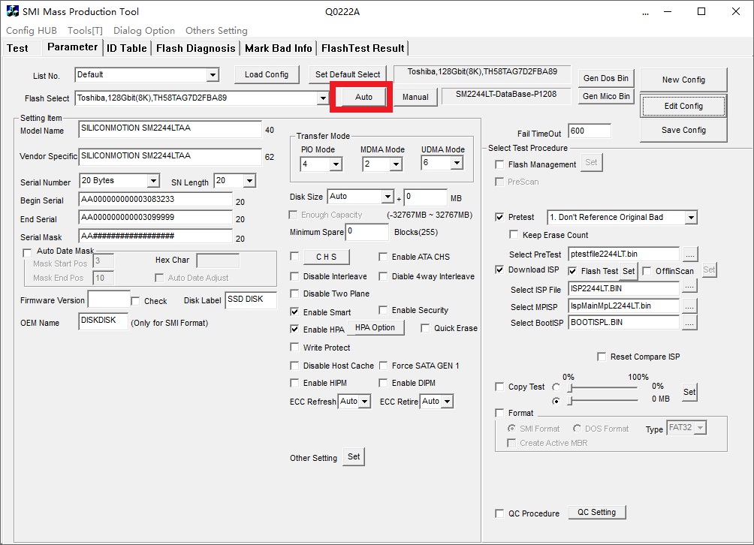Screen dimensions: 754x545
Task: Click the browse button beside Select ISP File
Action: pos(689,287)
